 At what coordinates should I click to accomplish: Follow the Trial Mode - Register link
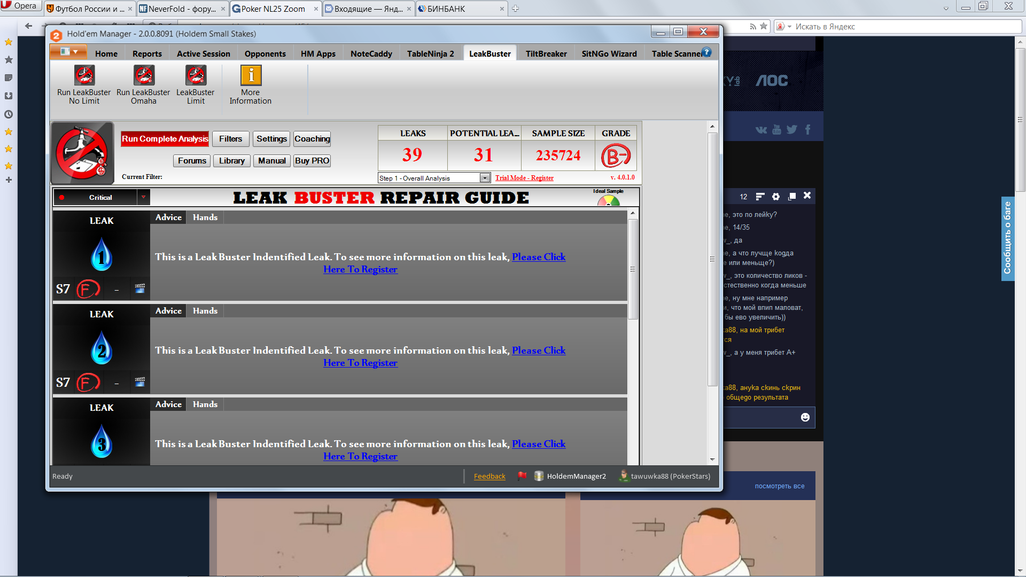pyautogui.click(x=524, y=178)
